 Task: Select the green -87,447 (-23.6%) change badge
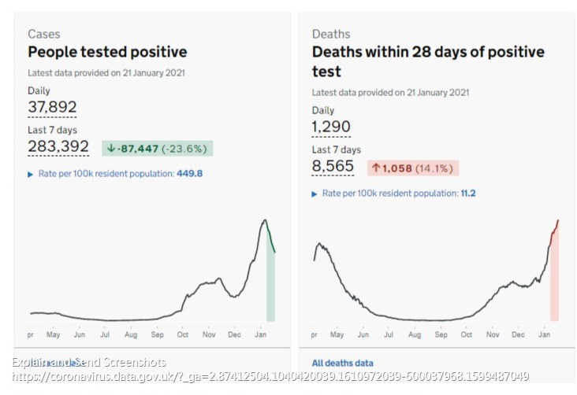[158, 148]
